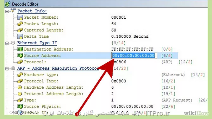Select the Hardware type label
The image size is (212, 119).
[x=41, y=75]
